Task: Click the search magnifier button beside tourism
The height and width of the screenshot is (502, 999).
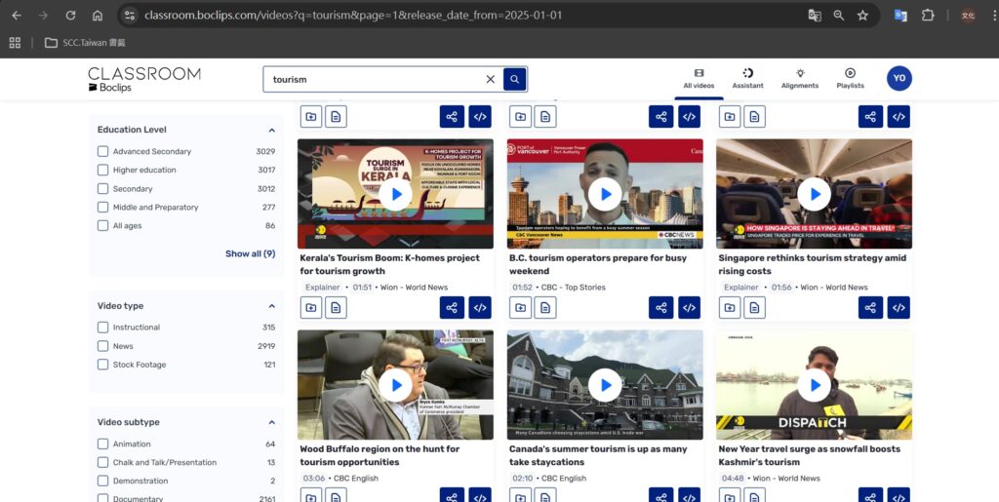Action: coord(515,79)
